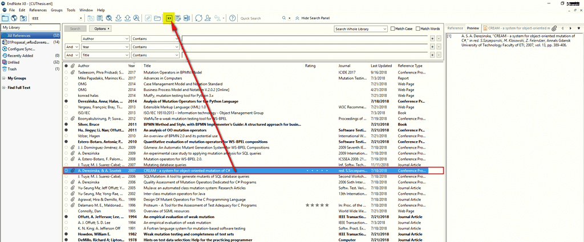This screenshot has width=584, height=242.
Task: Select Configure Sync... in the sidebar
Action: 31,49
